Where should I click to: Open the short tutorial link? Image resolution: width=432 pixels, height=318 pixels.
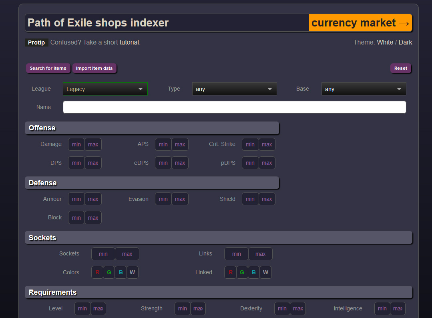129,42
